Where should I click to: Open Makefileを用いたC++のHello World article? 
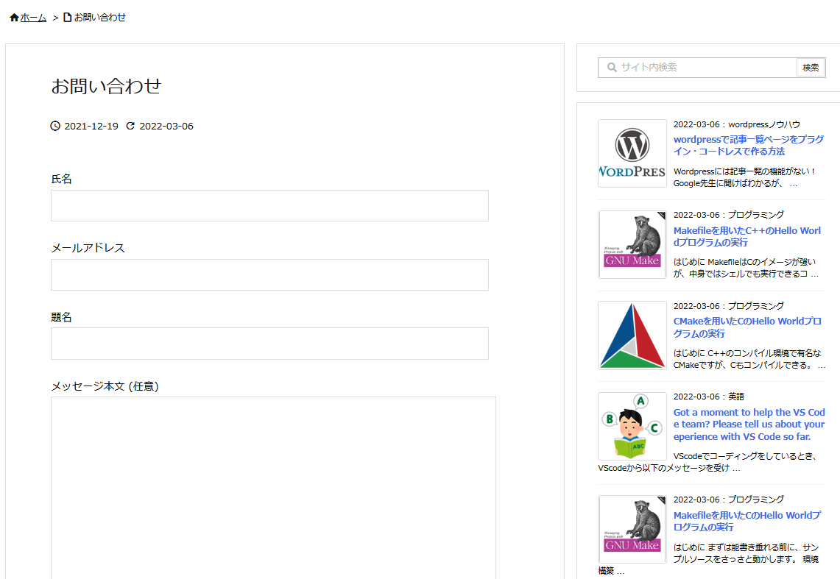pos(747,236)
